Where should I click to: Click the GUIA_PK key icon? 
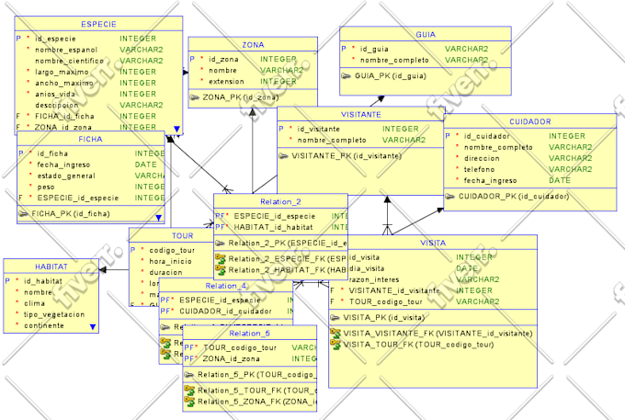pos(346,75)
